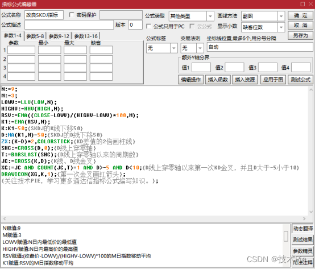
Task: Click the 另存为 save-as button
Action: click(300, 35)
